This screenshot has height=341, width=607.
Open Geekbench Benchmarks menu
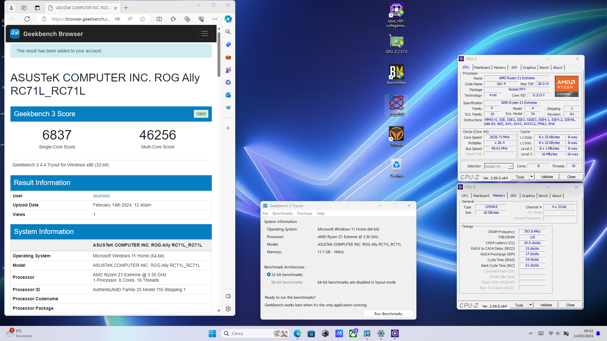(283, 213)
